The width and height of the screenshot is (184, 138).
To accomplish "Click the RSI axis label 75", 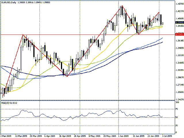I will click(x=177, y=109).
